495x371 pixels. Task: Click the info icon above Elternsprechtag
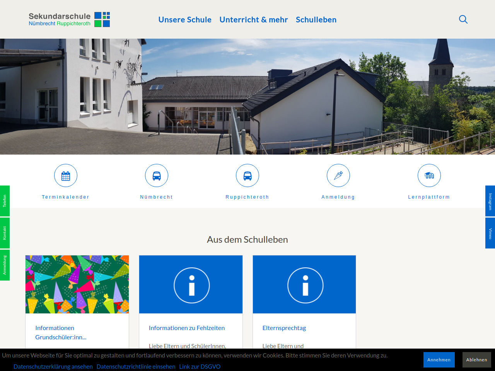click(305, 285)
